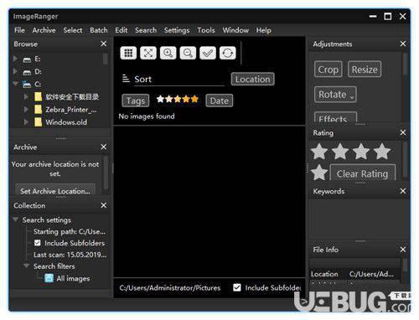Open the Select menu

coord(73,30)
